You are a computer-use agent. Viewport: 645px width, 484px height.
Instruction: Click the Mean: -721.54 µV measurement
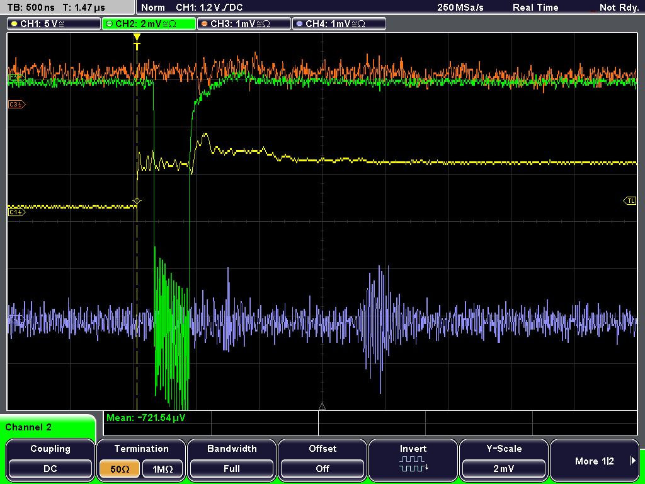[x=146, y=418]
